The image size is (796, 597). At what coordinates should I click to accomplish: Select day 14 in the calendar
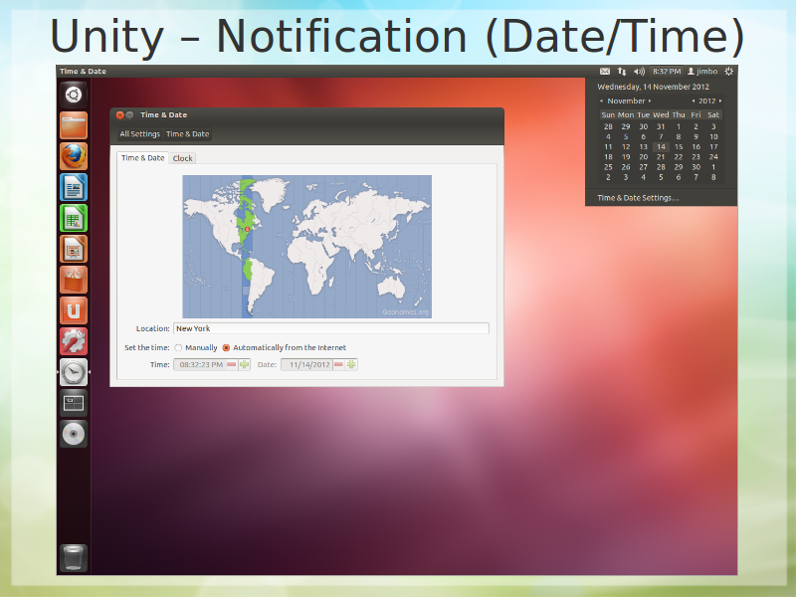pyautogui.click(x=661, y=147)
